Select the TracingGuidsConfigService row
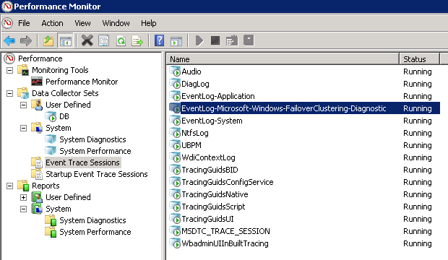This screenshot has height=260, width=448. pos(304,182)
